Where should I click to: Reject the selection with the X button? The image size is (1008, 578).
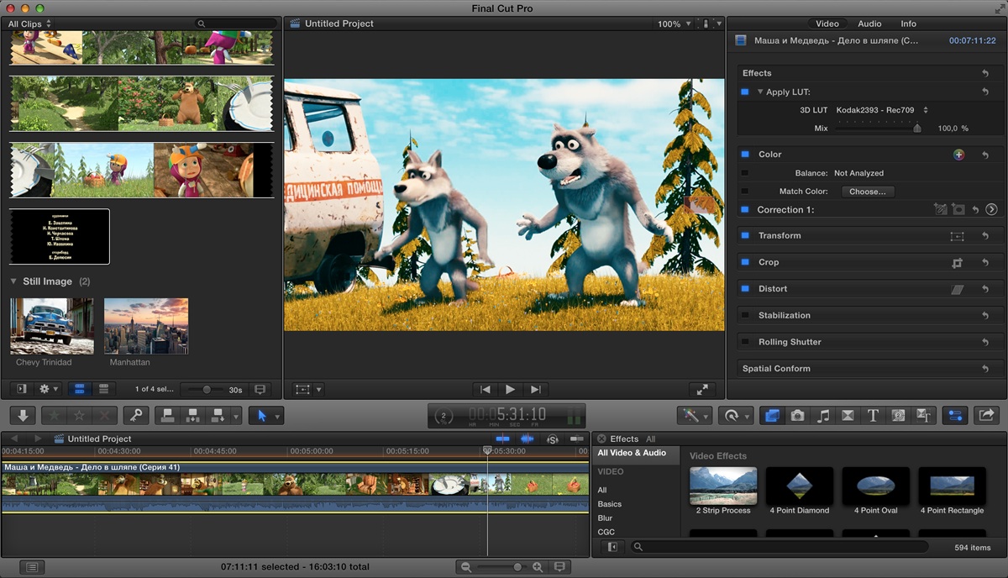point(104,415)
